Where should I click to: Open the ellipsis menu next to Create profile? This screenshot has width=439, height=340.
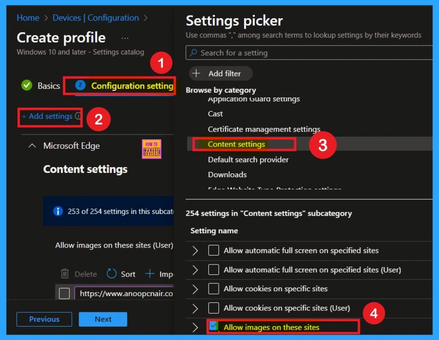pos(125,38)
